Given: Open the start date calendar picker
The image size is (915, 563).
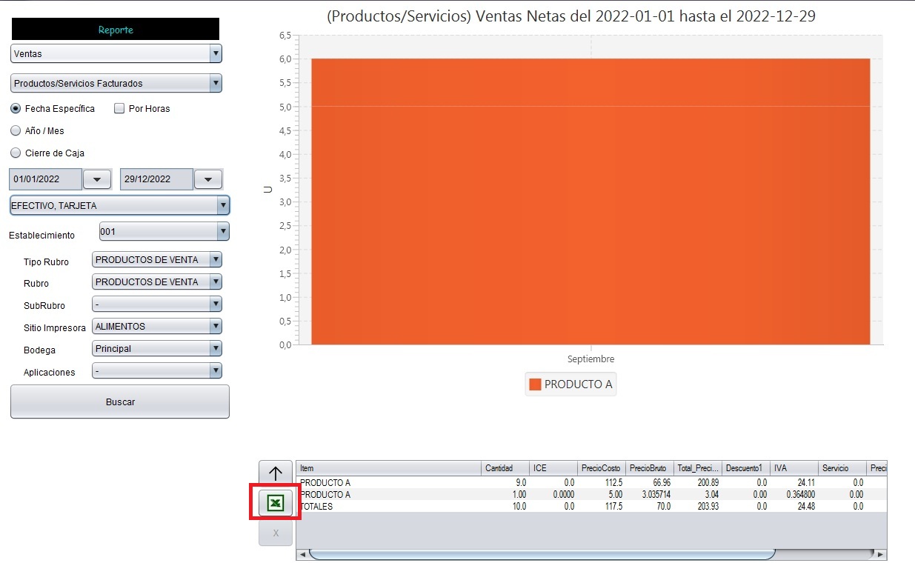Looking at the screenshot, I should click(x=97, y=179).
